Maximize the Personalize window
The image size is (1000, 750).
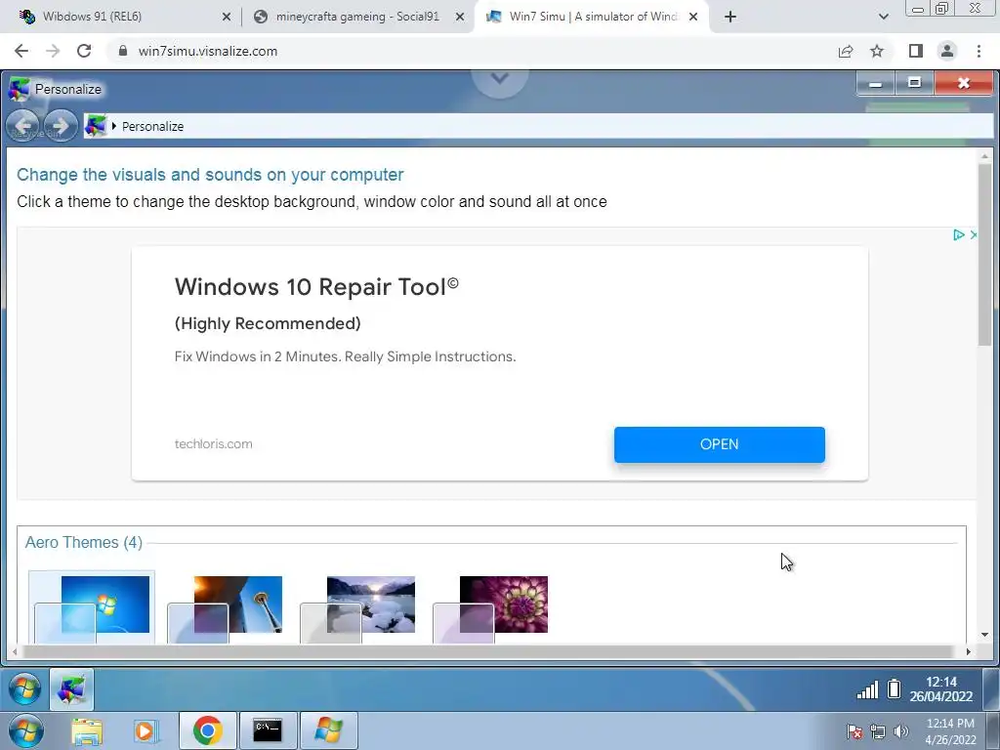(914, 84)
